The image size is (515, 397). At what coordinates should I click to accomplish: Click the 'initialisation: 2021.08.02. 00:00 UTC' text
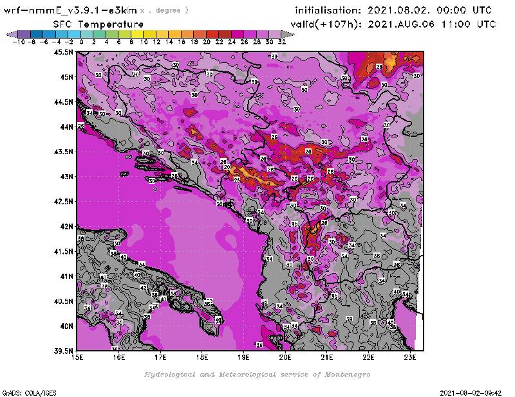(x=393, y=10)
